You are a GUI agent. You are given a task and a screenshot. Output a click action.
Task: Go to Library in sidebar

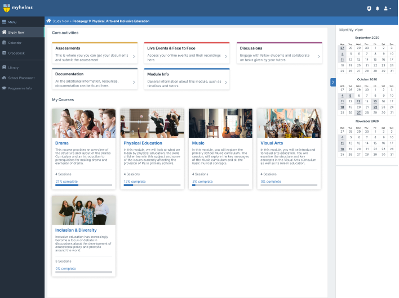13,67
